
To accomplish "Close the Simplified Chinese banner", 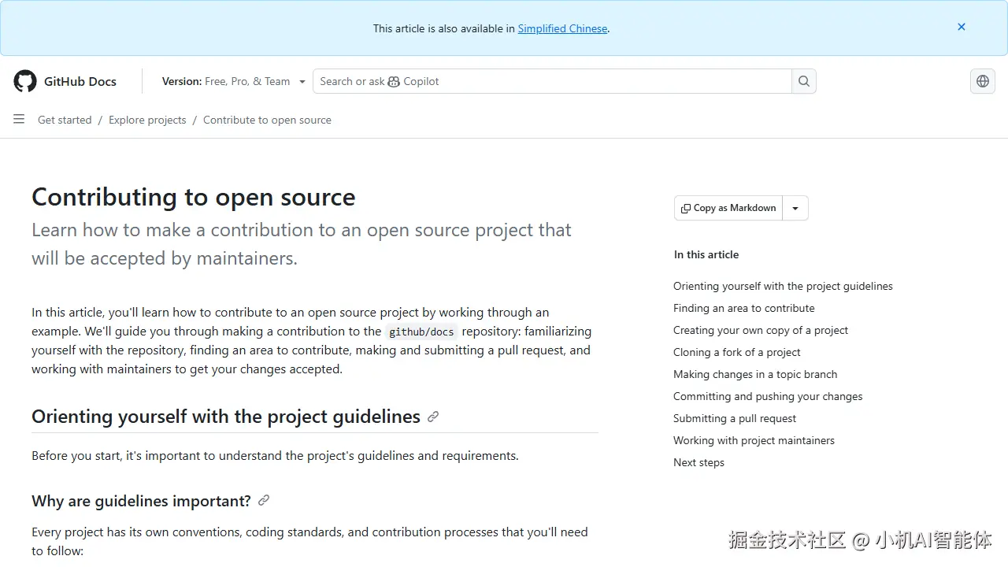I will 961,28.
